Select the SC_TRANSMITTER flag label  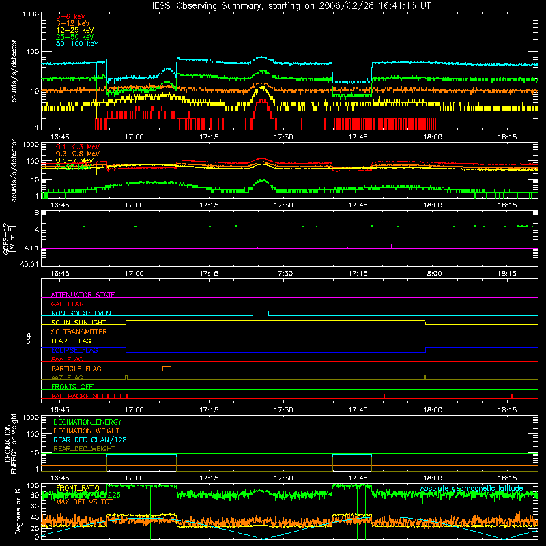(x=79, y=332)
